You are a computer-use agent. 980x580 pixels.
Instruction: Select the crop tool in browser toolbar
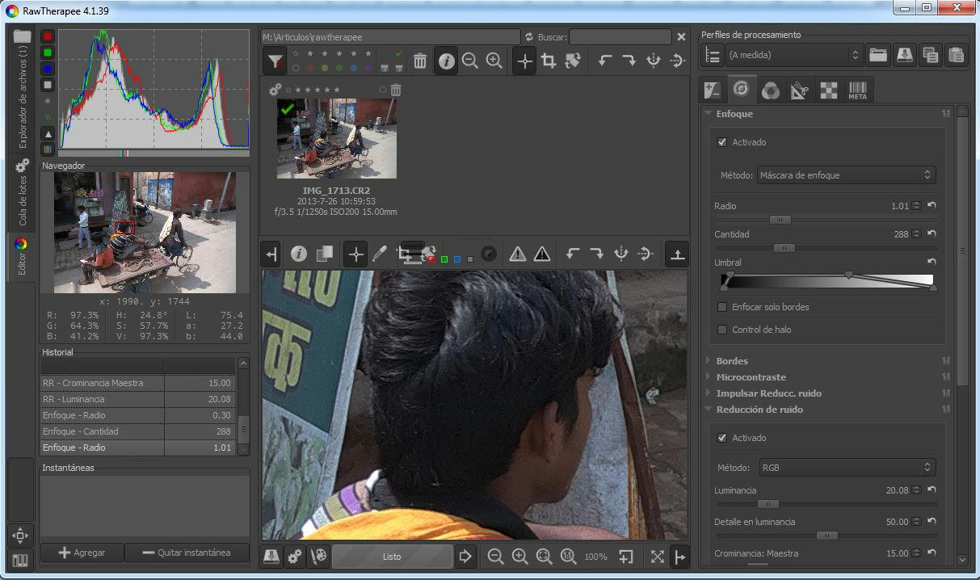(x=549, y=61)
